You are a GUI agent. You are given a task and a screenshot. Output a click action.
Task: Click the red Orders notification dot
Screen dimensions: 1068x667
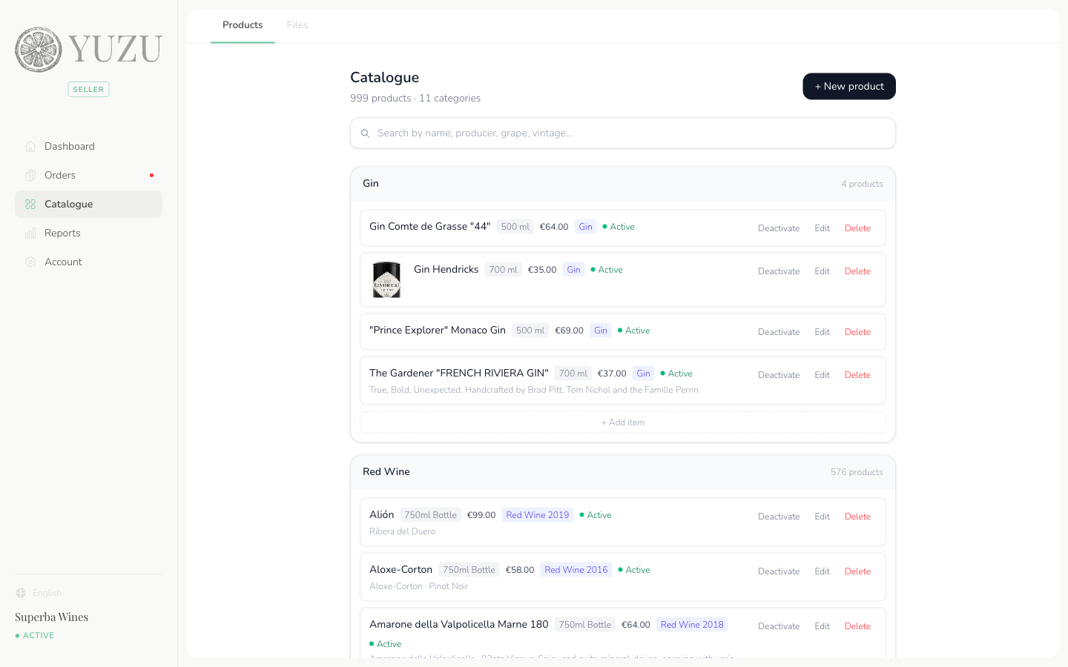click(x=151, y=176)
